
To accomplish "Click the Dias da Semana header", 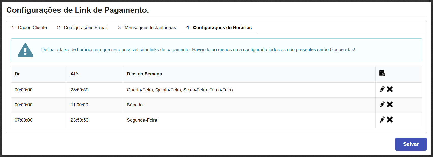I will tap(144, 74).
